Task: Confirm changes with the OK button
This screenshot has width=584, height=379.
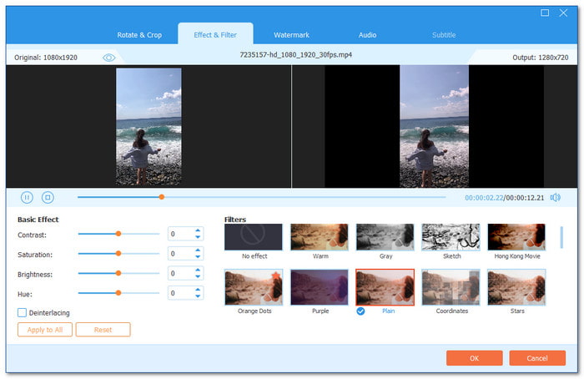Action: click(474, 358)
